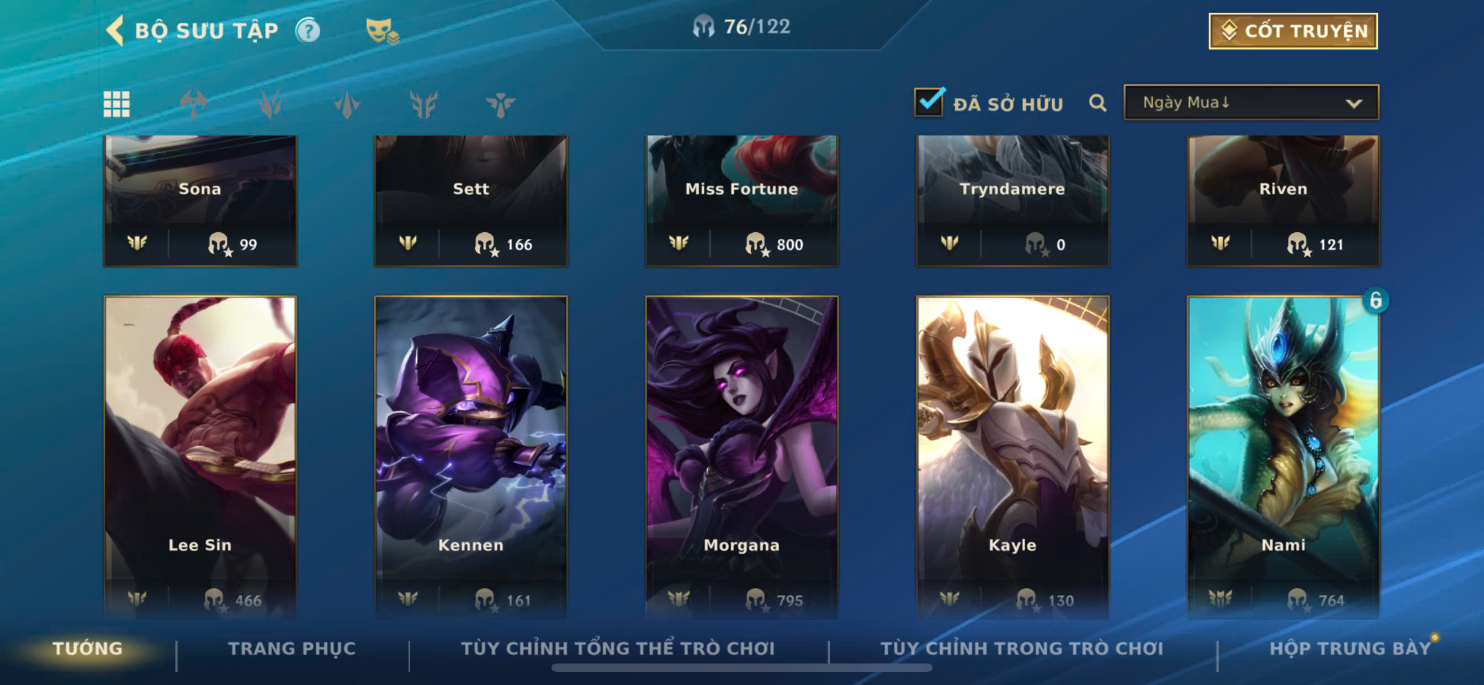
Task: Open the question mark help icon
Action: click(x=308, y=30)
